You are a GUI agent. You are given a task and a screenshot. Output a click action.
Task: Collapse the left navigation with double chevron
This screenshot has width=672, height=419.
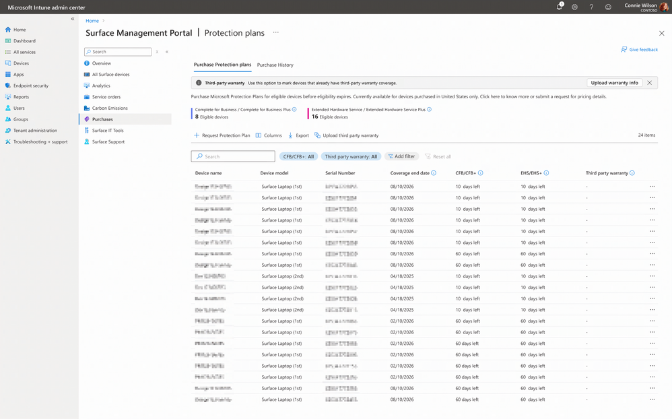pyautogui.click(x=73, y=19)
